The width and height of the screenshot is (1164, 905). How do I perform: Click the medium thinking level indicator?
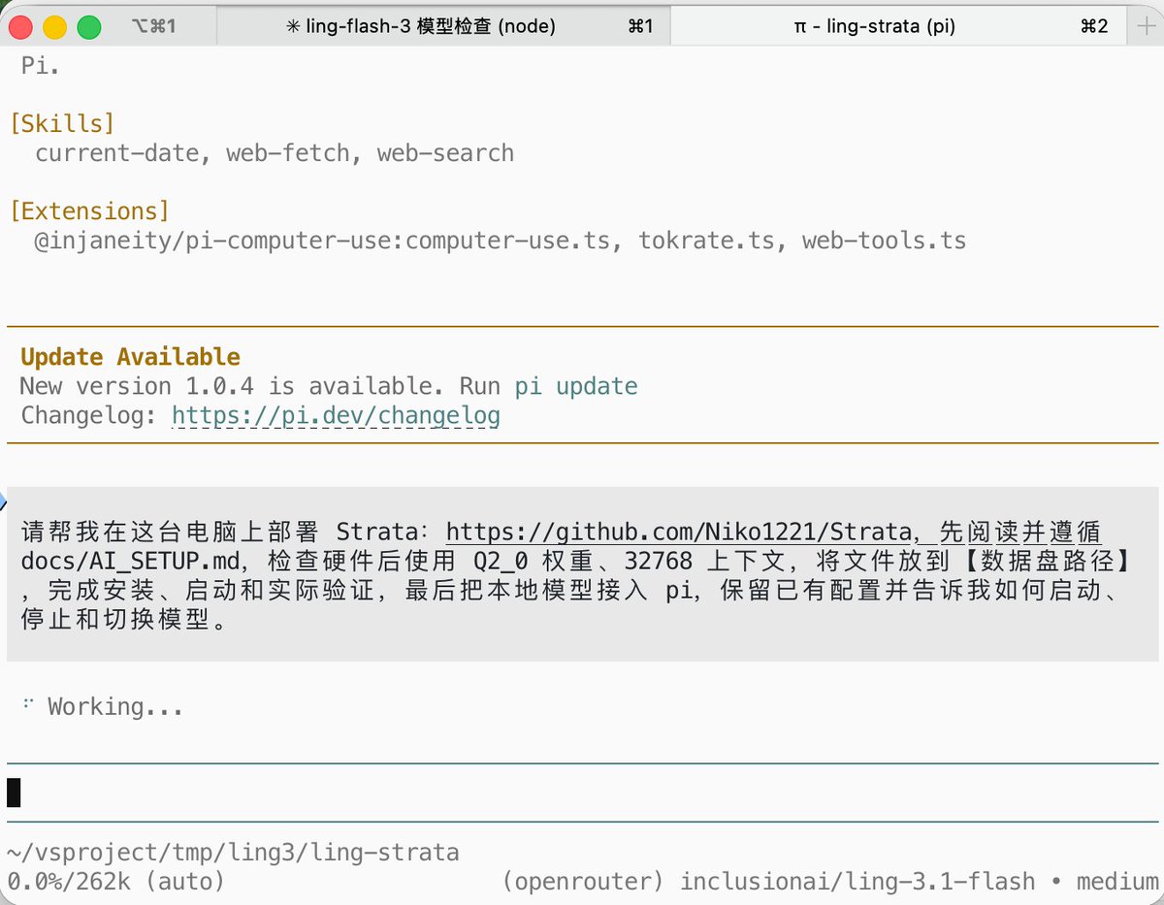pyautogui.click(x=1117, y=882)
